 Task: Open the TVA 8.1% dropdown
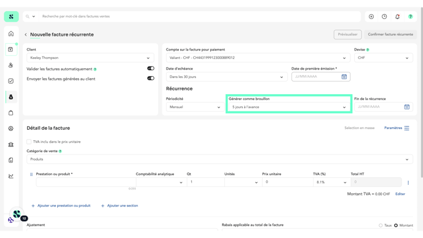tap(332, 182)
